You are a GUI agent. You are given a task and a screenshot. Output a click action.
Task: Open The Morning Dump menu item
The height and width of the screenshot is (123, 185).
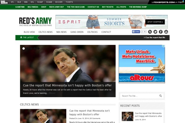[x=138, y=7]
